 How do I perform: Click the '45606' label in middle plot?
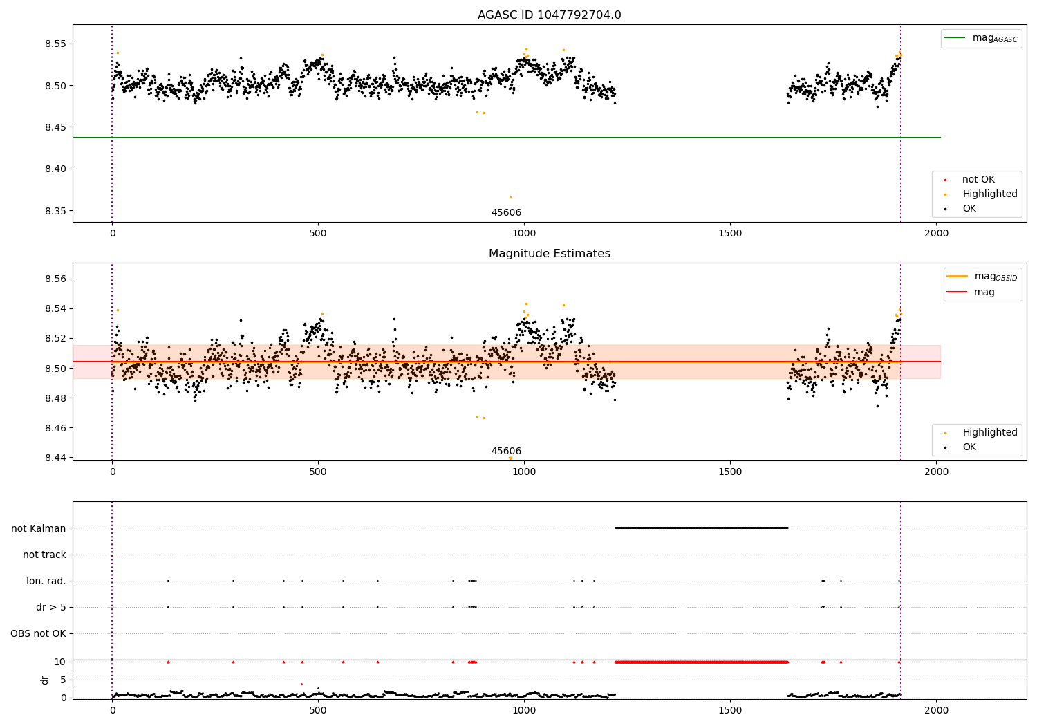(x=506, y=452)
